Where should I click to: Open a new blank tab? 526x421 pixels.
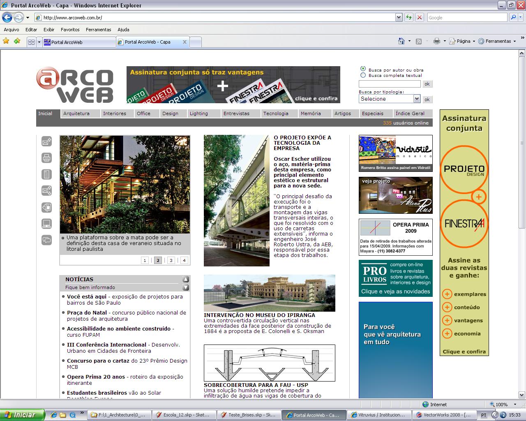[196, 42]
